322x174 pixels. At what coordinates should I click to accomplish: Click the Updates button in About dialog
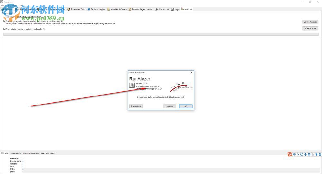(169, 106)
